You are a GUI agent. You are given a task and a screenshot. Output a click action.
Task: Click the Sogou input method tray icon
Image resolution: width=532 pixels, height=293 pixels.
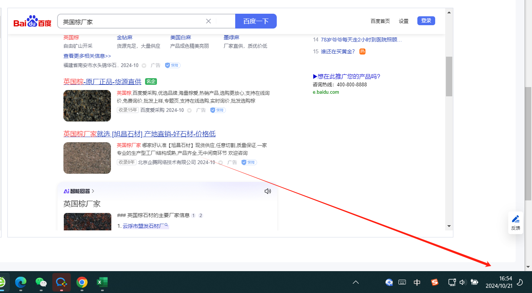[x=434, y=282]
